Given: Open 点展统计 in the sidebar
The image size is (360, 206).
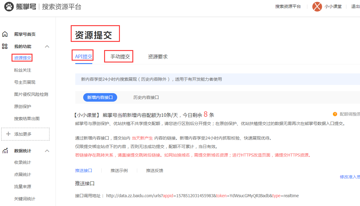Looking at the screenshot, I should (x=22, y=174).
